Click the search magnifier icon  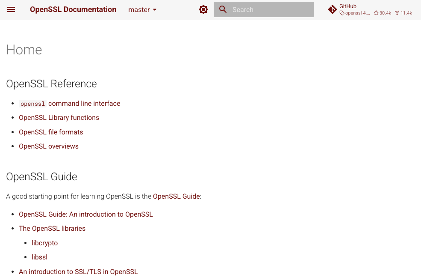pyautogui.click(x=223, y=9)
